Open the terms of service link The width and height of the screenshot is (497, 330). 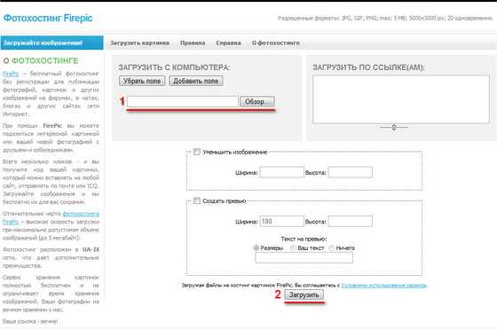383,286
